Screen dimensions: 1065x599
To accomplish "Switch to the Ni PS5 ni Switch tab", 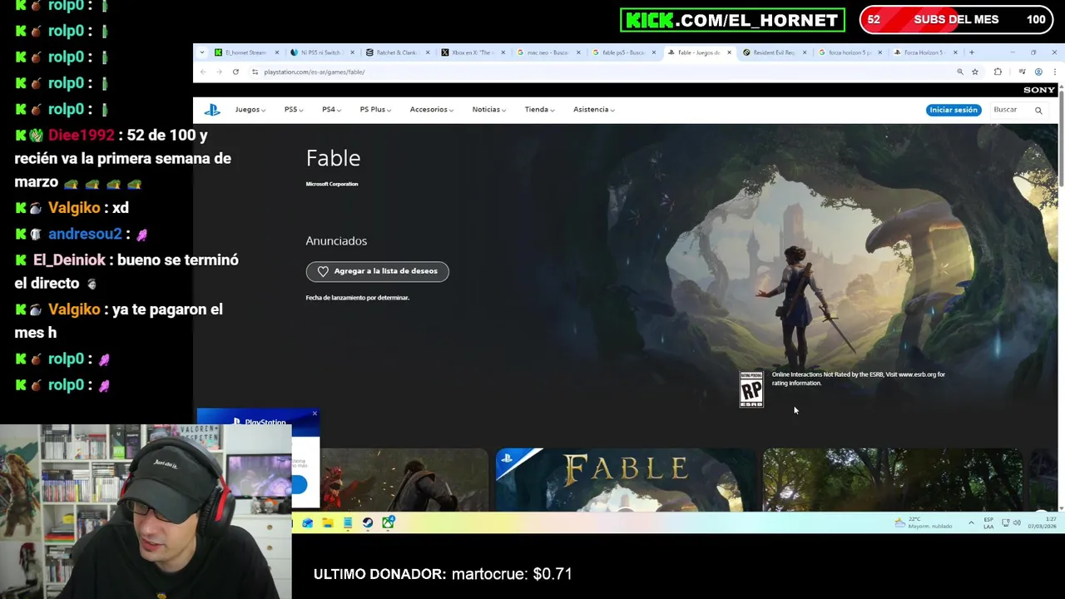I will [321, 52].
